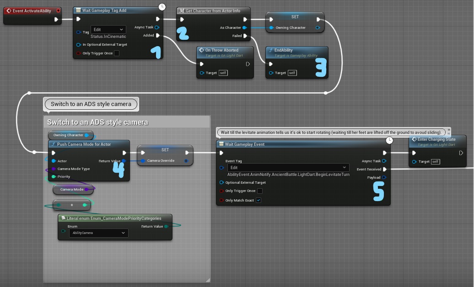Click the Payload output pin on Wait Gameplay Event

384,177
